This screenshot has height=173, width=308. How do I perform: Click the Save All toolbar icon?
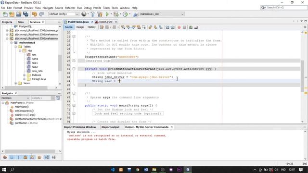point(26,14)
